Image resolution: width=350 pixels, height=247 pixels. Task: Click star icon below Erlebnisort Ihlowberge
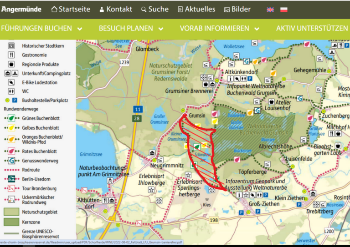pyautogui.click(x=151, y=190)
